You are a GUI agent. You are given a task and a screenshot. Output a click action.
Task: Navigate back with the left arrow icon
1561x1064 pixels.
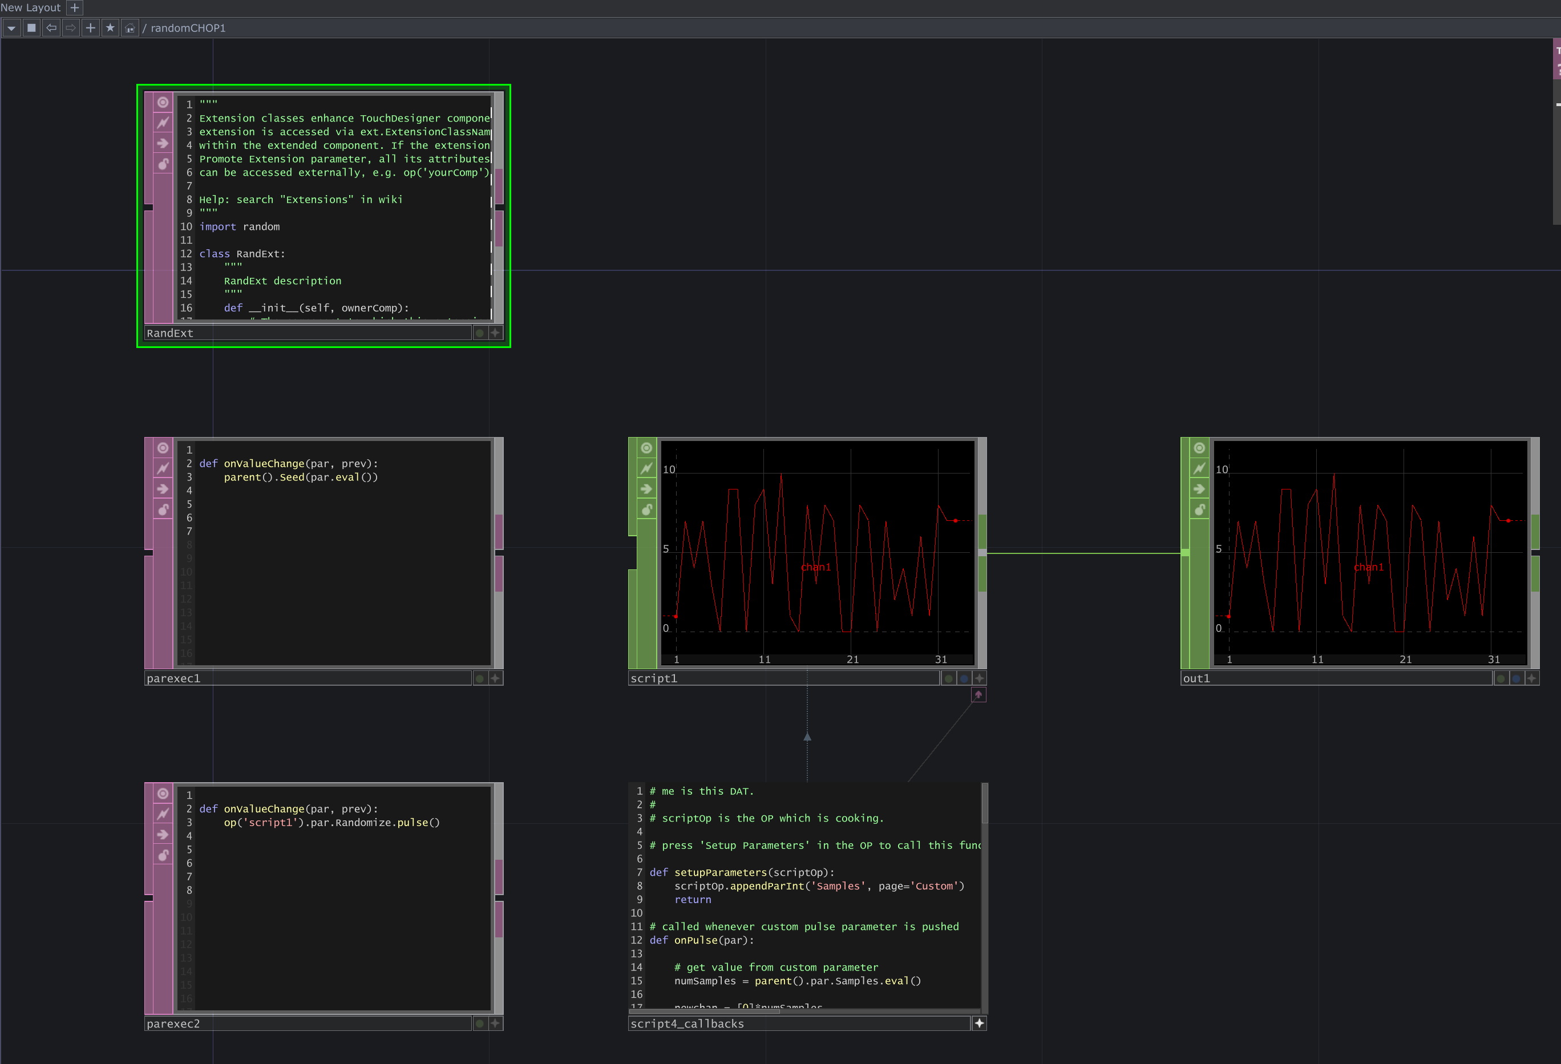click(51, 28)
